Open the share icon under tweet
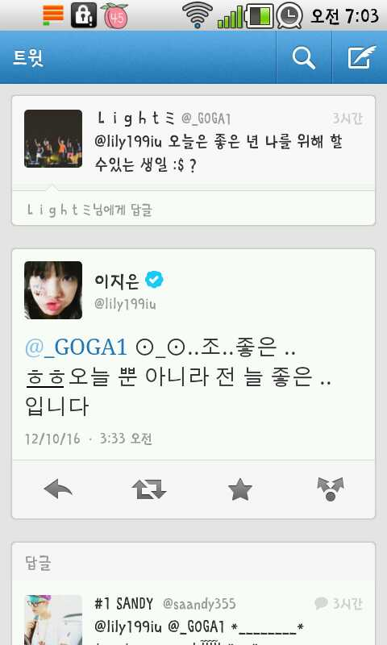The height and width of the screenshot is (645, 387). coord(331,489)
